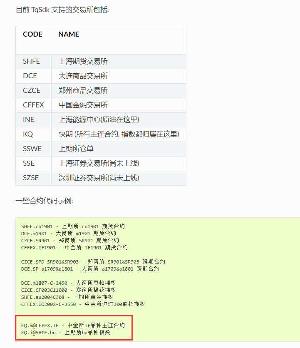Click the 上海期货交易所 name cell
The height and width of the screenshot is (348, 300).
coord(119,62)
